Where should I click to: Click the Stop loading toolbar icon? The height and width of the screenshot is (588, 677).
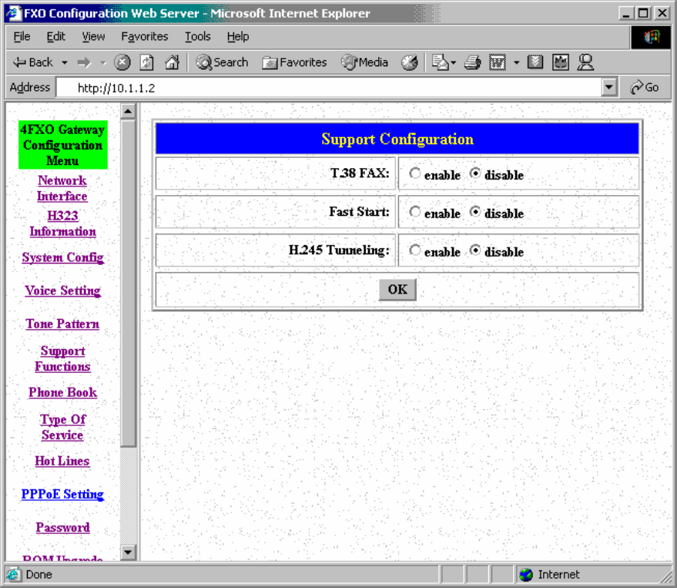(122, 63)
